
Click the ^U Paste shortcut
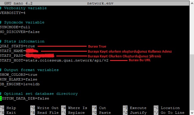click(x=101, y=113)
